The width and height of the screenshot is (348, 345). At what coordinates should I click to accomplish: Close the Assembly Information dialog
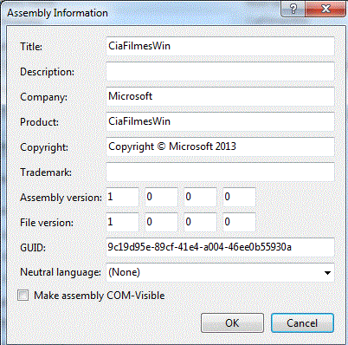325,9
